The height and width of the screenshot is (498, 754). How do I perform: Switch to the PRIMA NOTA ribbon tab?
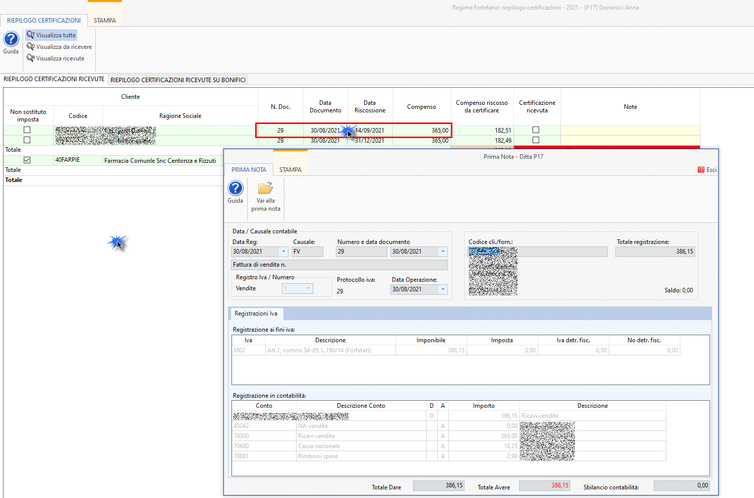pyautogui.click(x=249, y=170)
